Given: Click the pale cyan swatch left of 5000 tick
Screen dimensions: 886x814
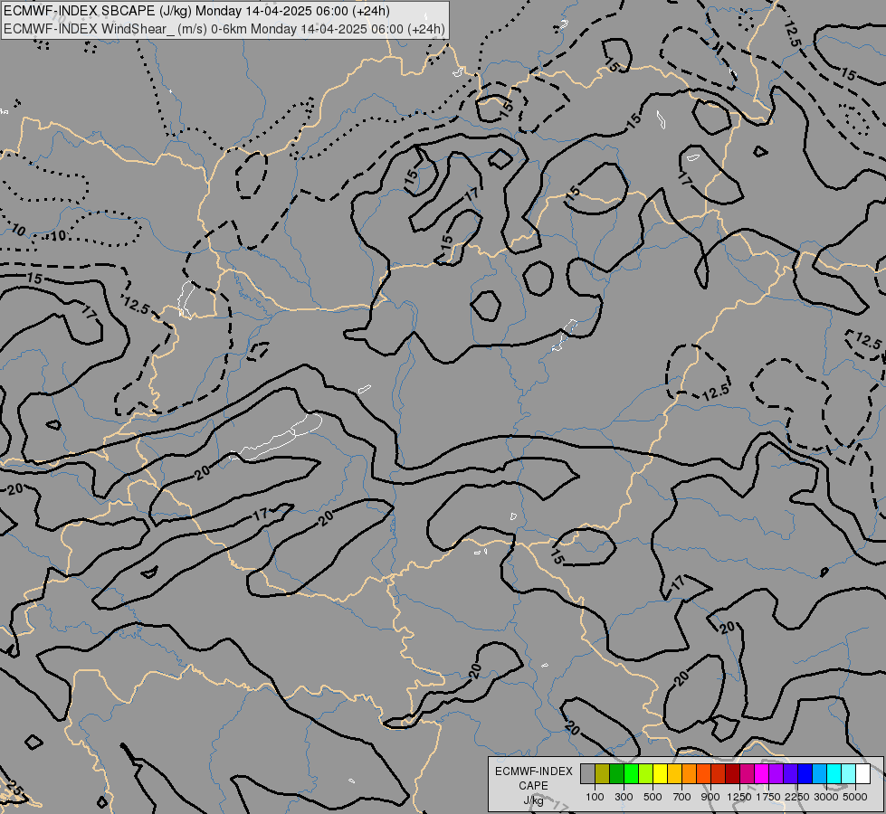Looking at the screenshot, I should coord(849,774).
